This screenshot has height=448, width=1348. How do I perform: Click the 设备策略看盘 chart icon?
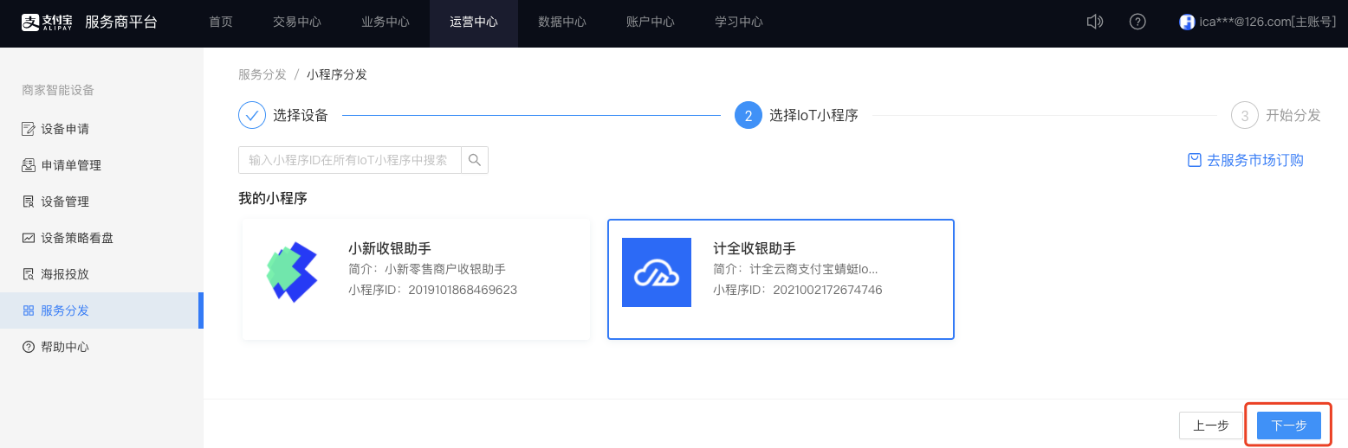tap(29, 238)
